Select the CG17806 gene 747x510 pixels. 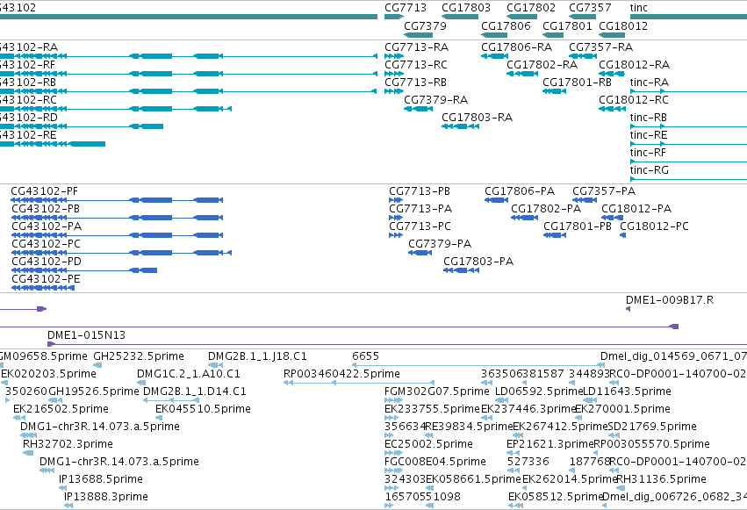(494, 35)
